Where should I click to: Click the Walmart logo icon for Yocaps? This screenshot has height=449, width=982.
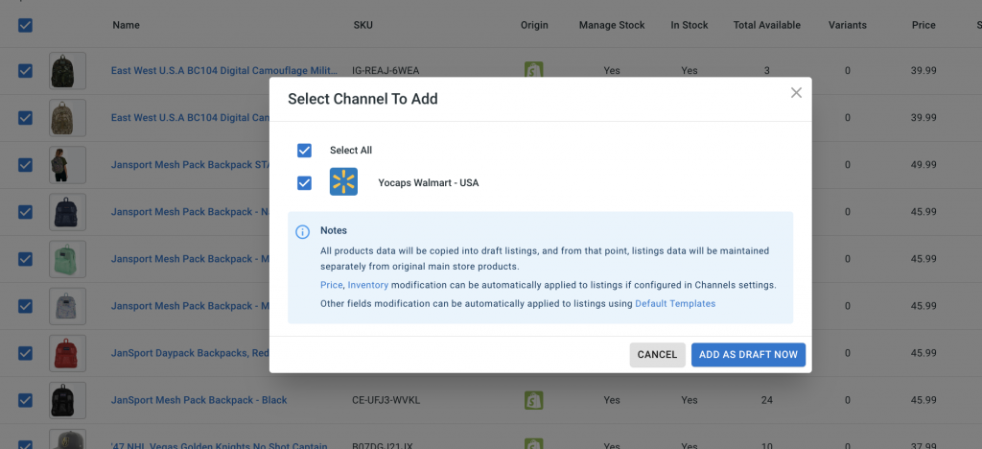tap(343, 182)
